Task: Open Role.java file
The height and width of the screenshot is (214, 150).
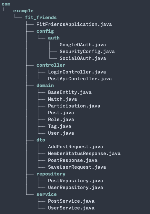Action: pyautogui.click(x=61, y=119)
